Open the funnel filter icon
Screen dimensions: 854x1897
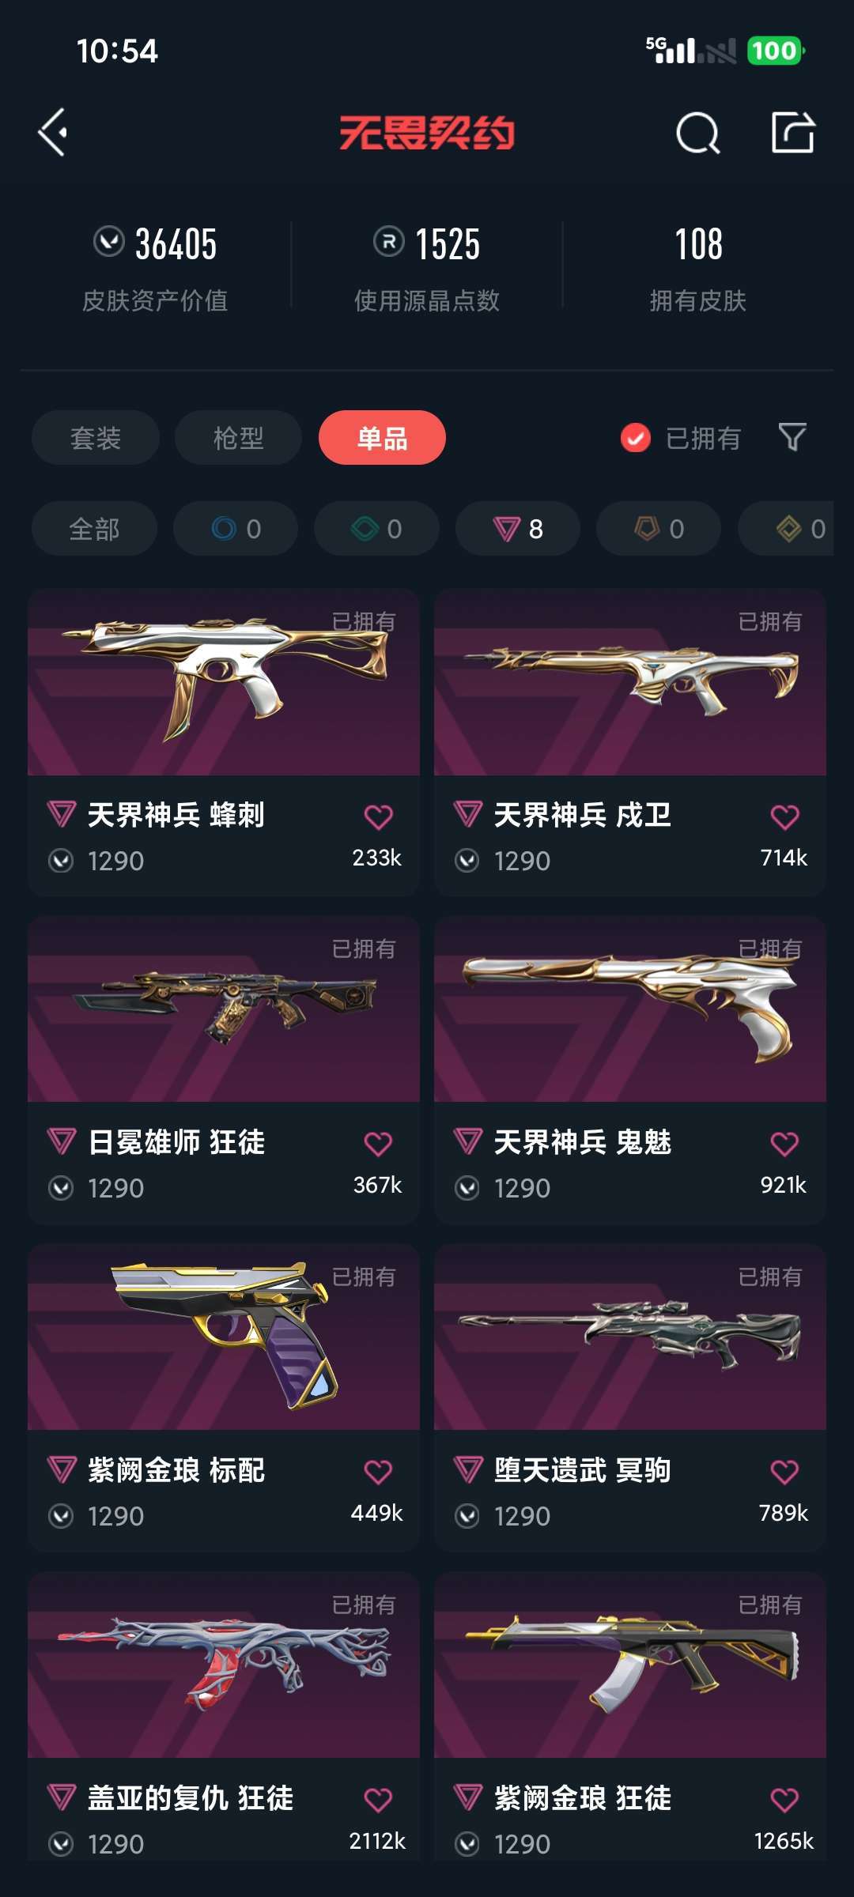792,437
